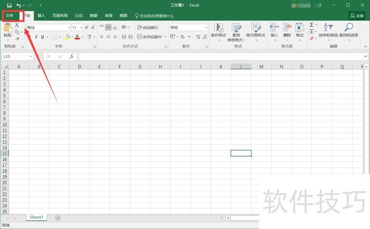
Task: Expand the formula bar chevron
Action: pyautogui.click(x=365, y=56)
